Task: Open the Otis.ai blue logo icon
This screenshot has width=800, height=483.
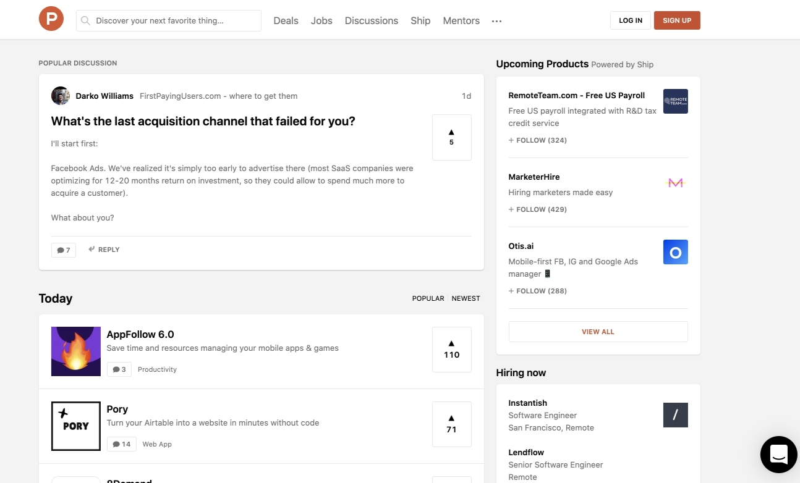Action: coord(675,252)
